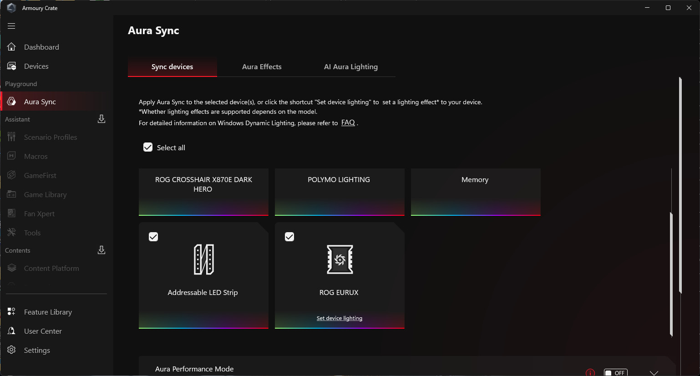700x376 pixels.
Task: Click the inner device list scrollbar
Action: pyautogui.click(x=671, y=274)
